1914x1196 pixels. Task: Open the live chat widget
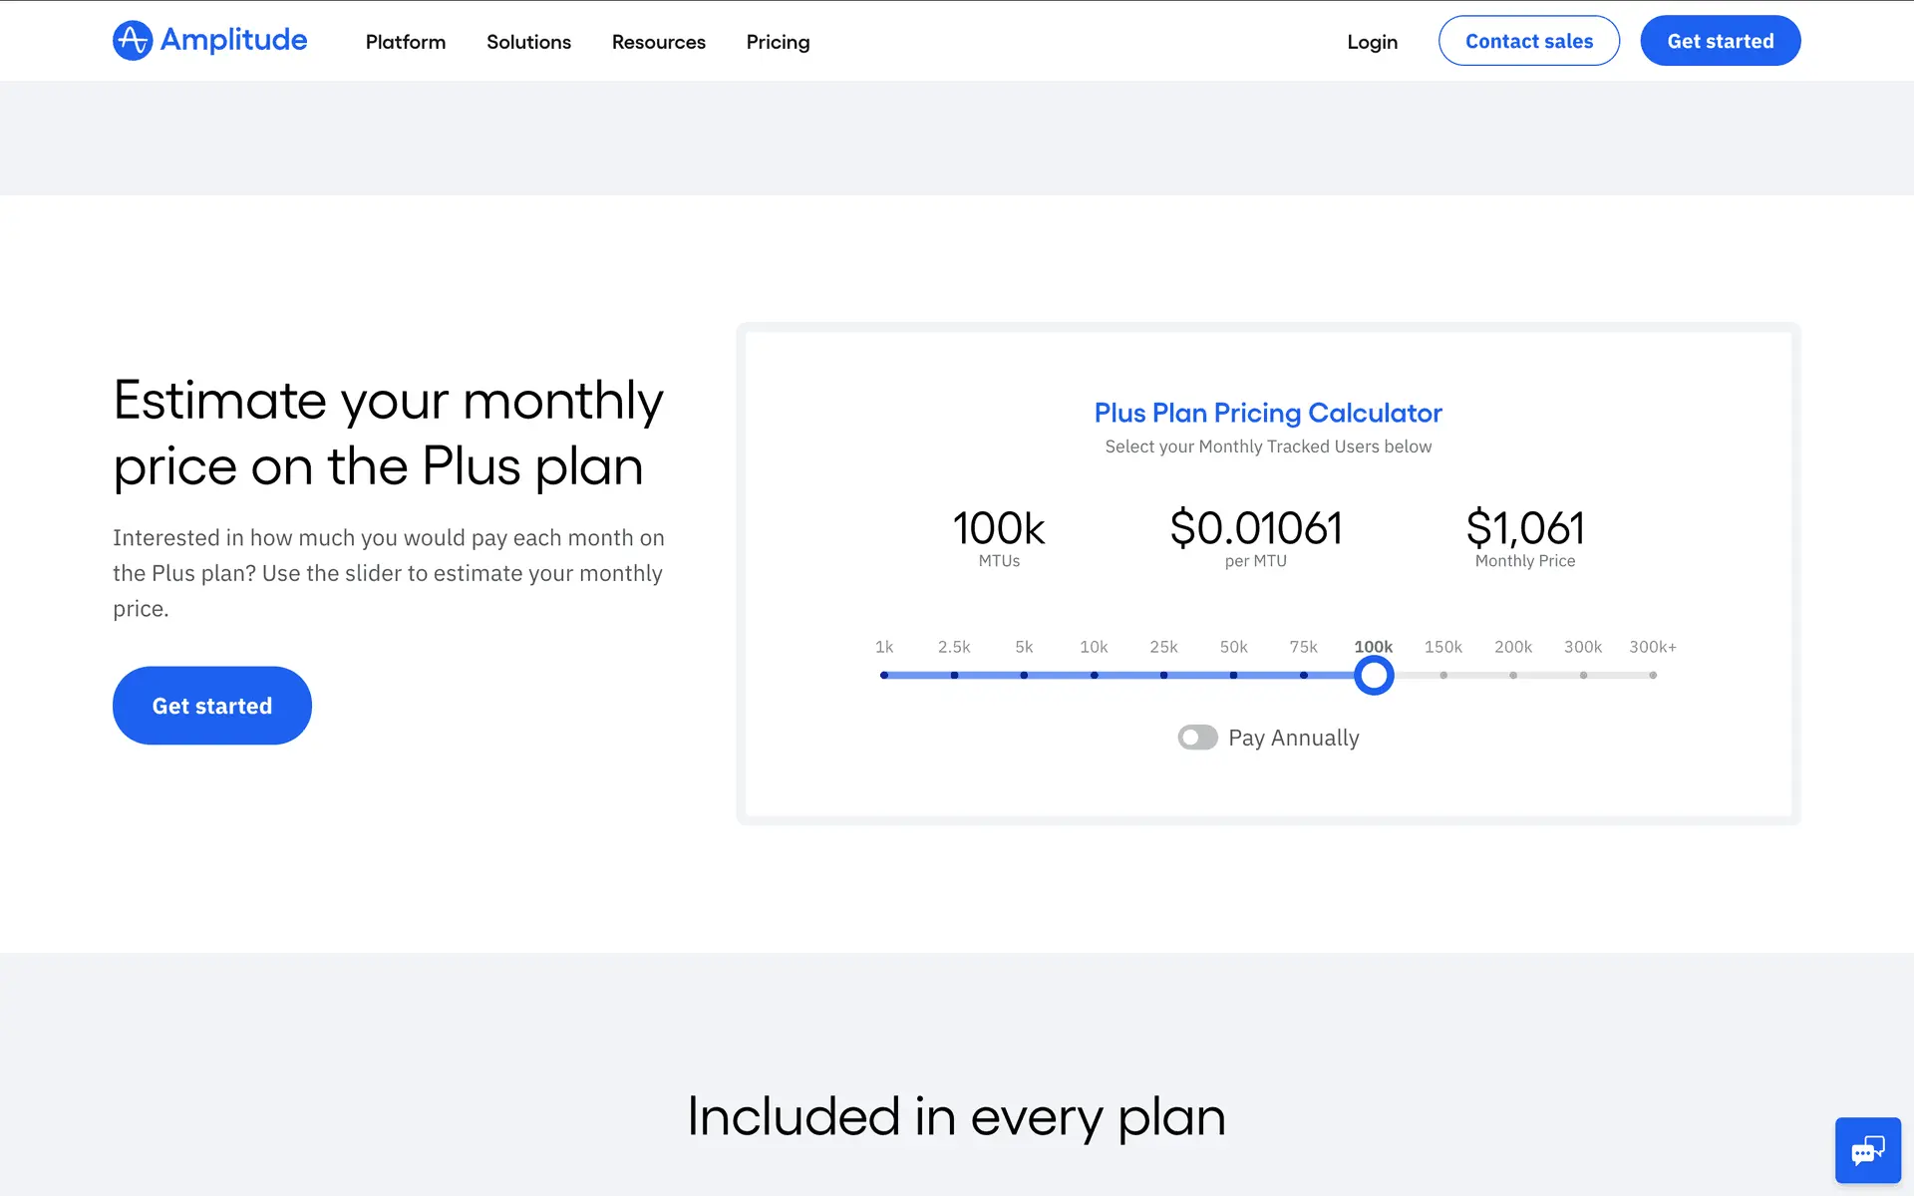1867,1150
